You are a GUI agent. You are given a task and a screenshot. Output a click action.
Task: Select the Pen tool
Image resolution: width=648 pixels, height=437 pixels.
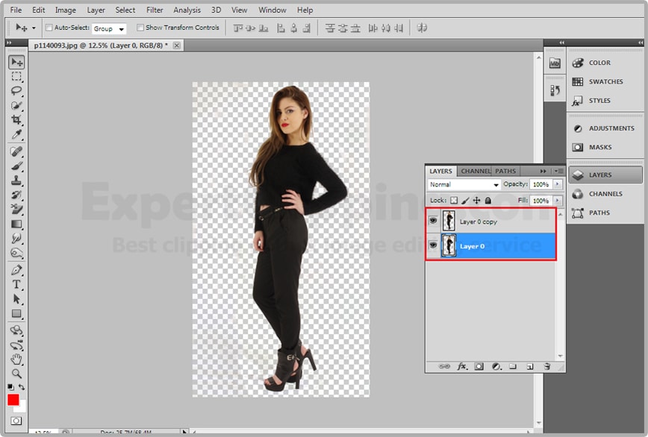[16, 270]
